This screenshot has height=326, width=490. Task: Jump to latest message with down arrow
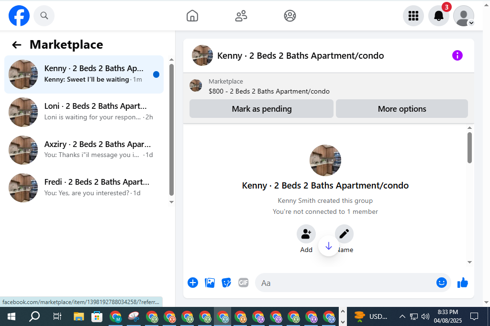(328, 246)
